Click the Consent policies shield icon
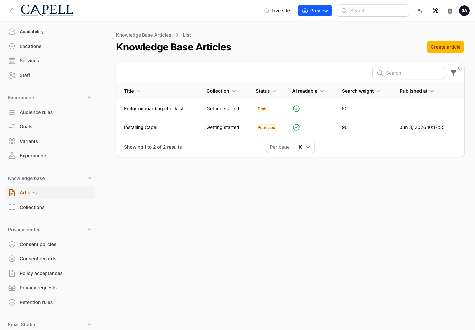The image size is (475, 330). [12, 244]
